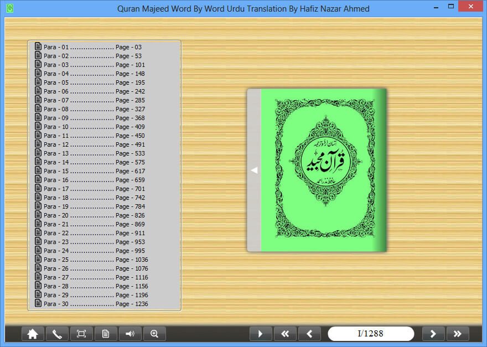Open Para - 24 Page - 995 entry
Viewport: 487px width, 347px height.
tap(90, 251)
